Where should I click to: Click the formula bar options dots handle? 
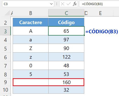(57, 4)
